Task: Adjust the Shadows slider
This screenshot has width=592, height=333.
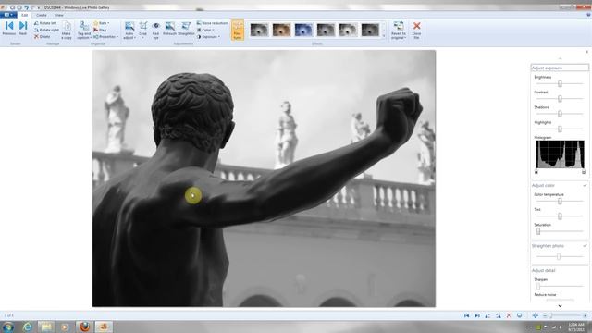Action: click(x=560, y=114)
